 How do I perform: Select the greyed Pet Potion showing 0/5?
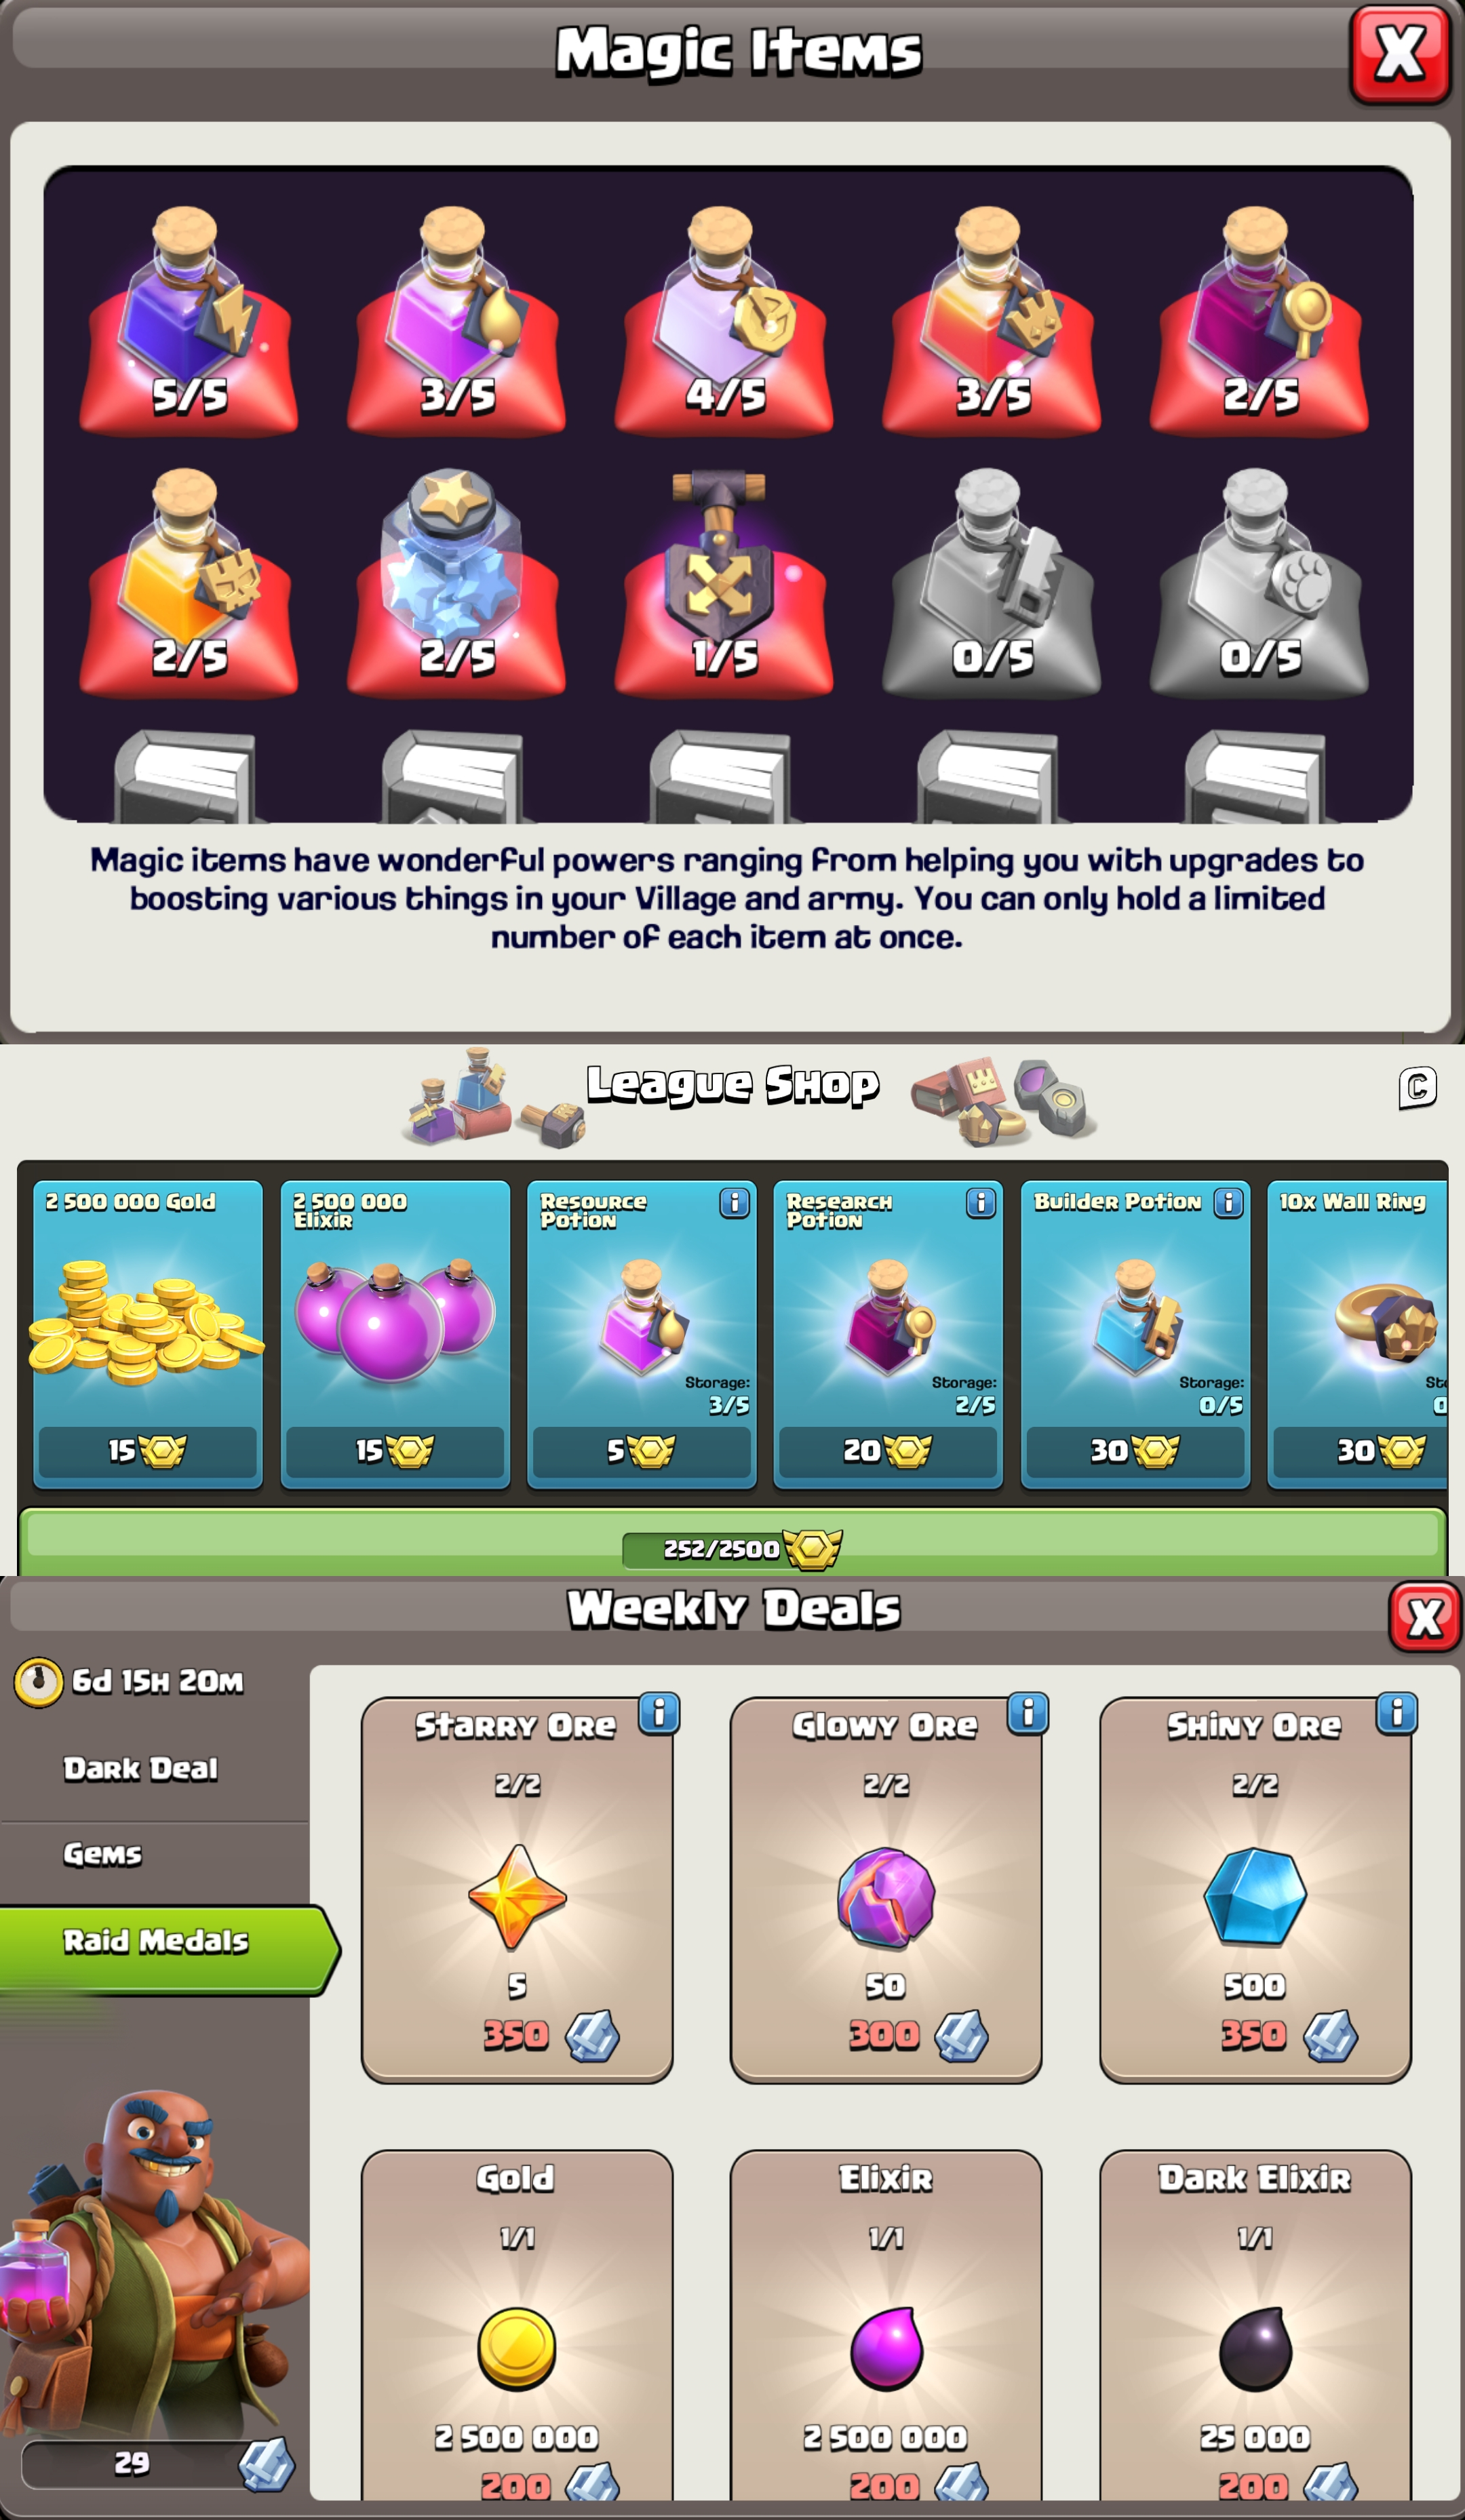1259,582
